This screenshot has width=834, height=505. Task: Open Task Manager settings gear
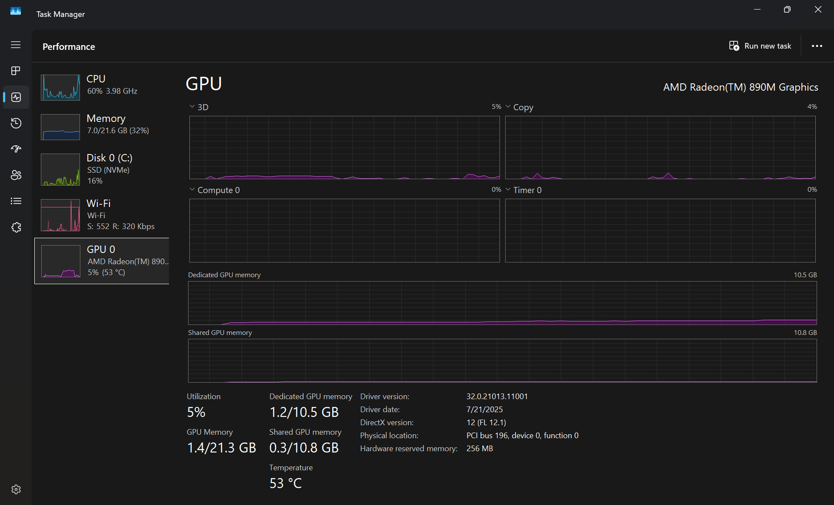coord(16,489)
